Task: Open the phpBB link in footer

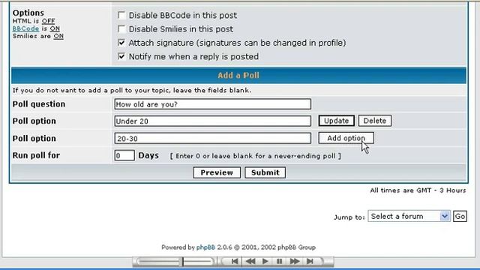Action: coord(205,247)
